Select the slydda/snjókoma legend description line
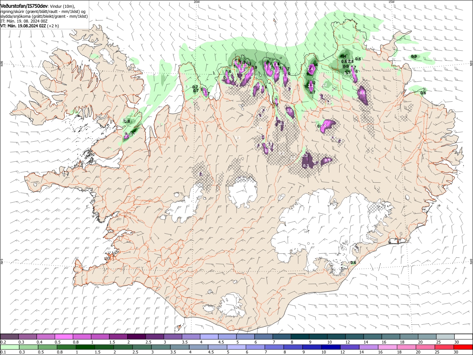Image resolution: width=473 pixels, height=355 pixels. [44, 16]
